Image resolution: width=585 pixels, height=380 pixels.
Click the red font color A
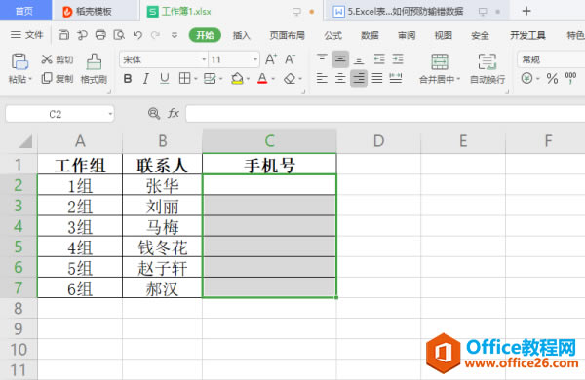(262, 79)
